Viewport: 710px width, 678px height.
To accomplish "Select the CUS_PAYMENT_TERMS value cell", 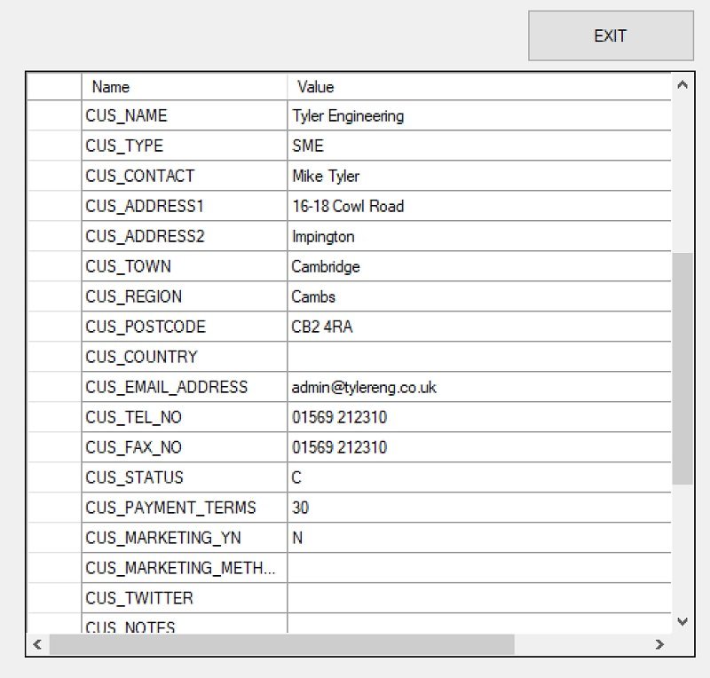I will [479, 508].
